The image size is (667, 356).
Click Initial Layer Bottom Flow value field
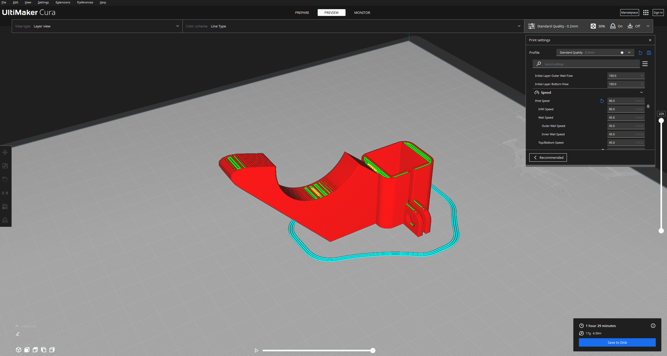point(626,84)
